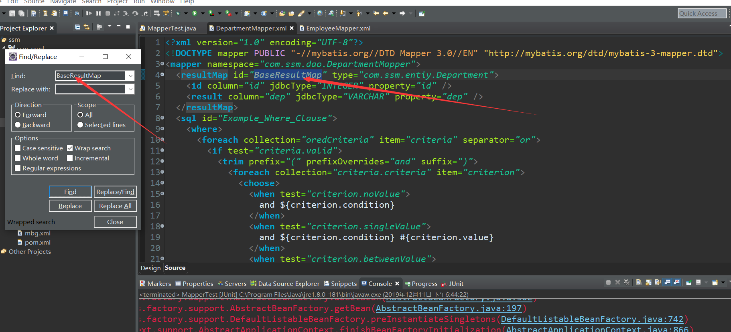Select the All scope radio button
This screenshot has height=332, width=731.
80,115
